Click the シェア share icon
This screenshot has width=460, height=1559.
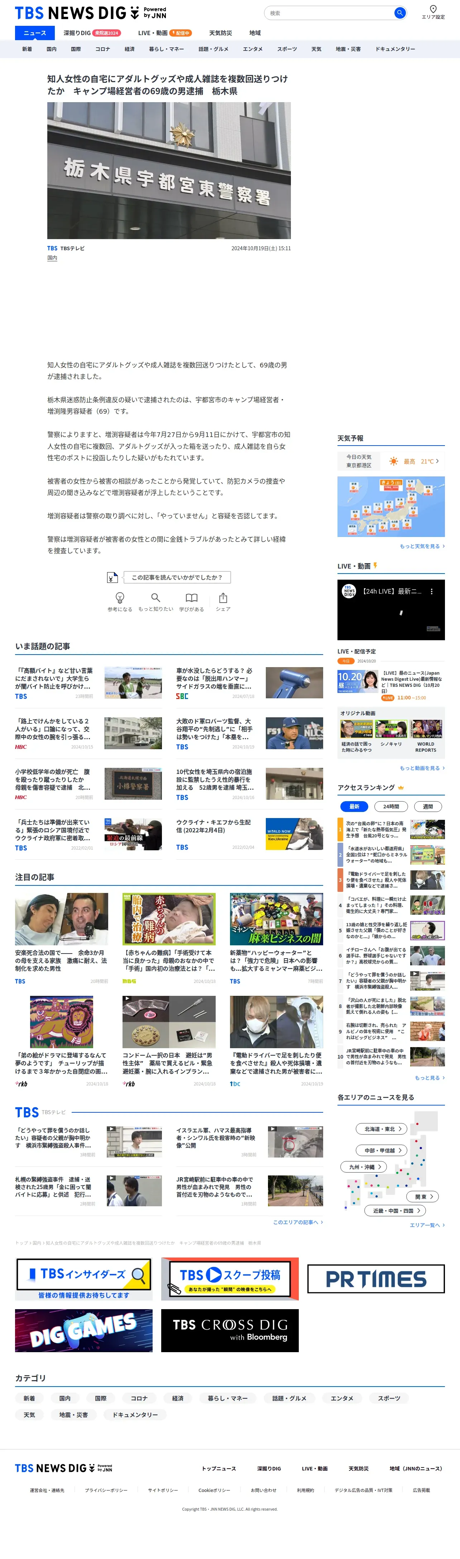click(x=223, y=597)
